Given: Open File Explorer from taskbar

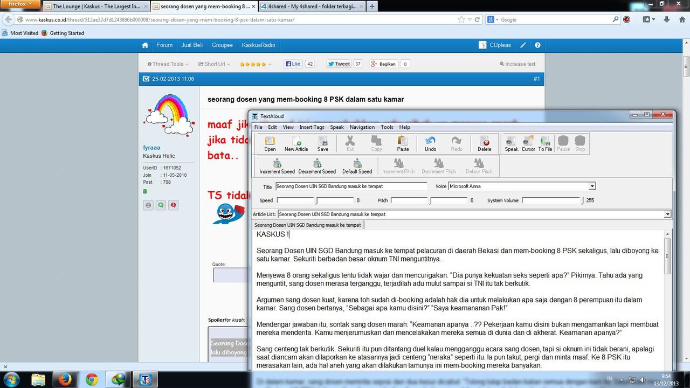Looking at the screenshot, I should point(39,379).
